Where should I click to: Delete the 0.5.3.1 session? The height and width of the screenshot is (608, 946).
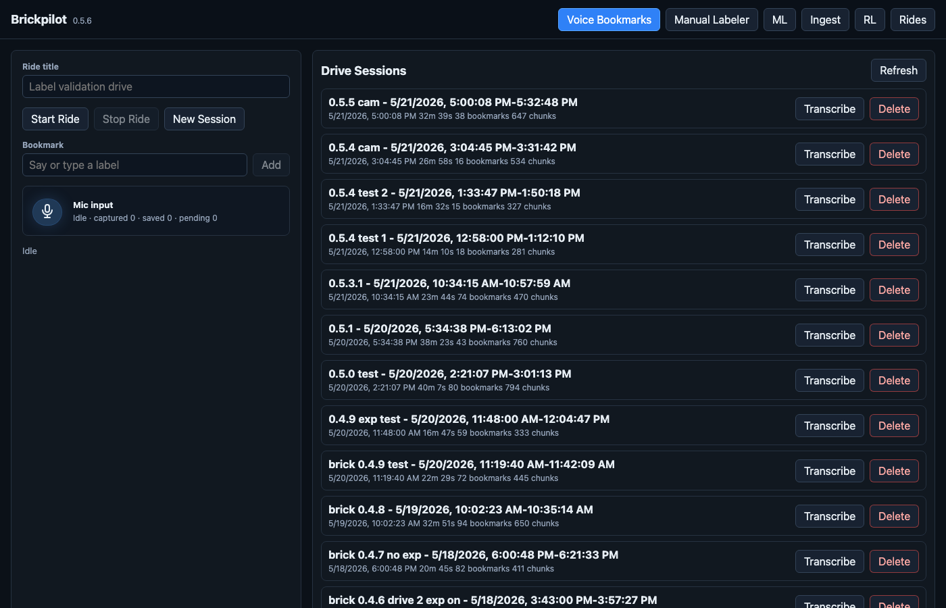coord(894,290)
